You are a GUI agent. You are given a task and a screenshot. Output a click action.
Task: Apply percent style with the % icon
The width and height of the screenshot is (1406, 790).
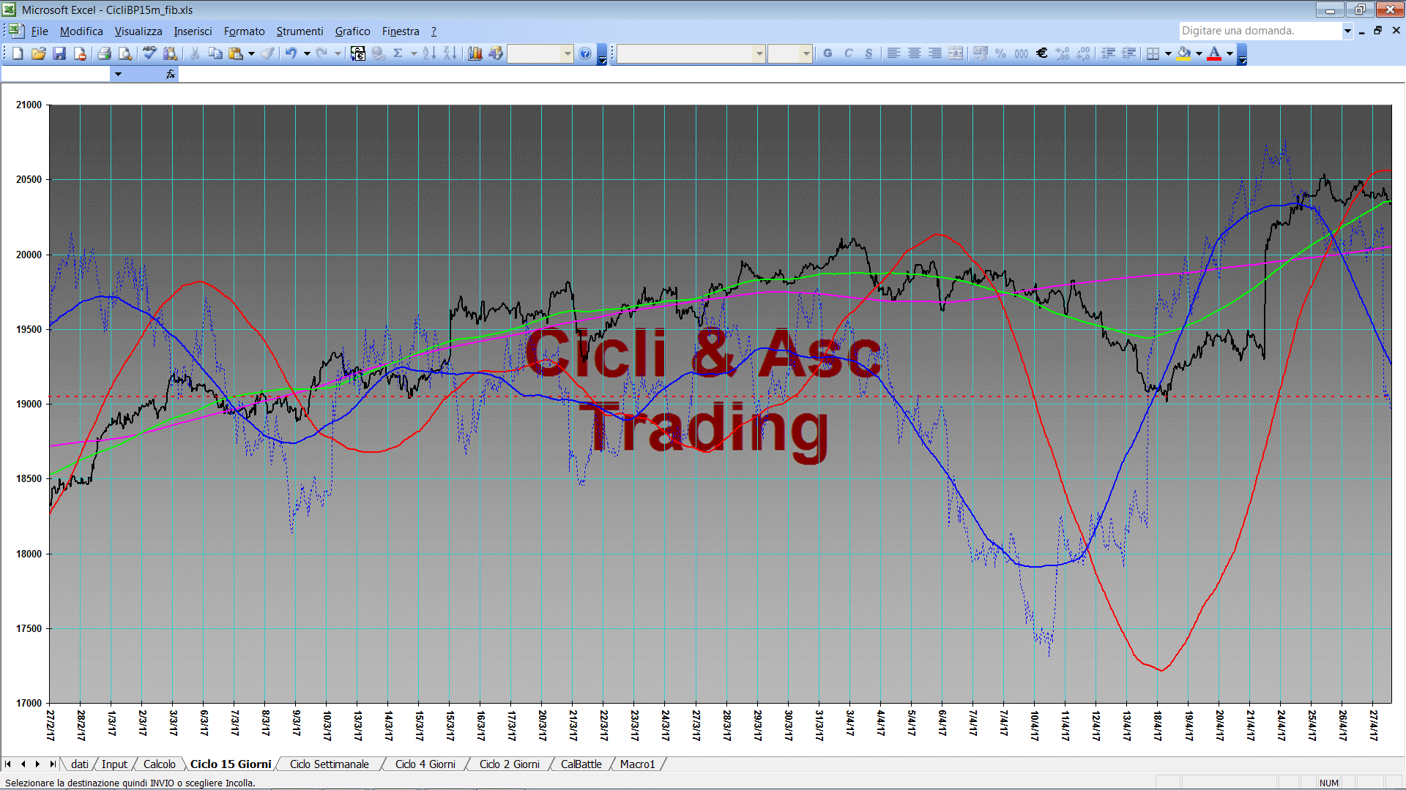pos(1001,53)
